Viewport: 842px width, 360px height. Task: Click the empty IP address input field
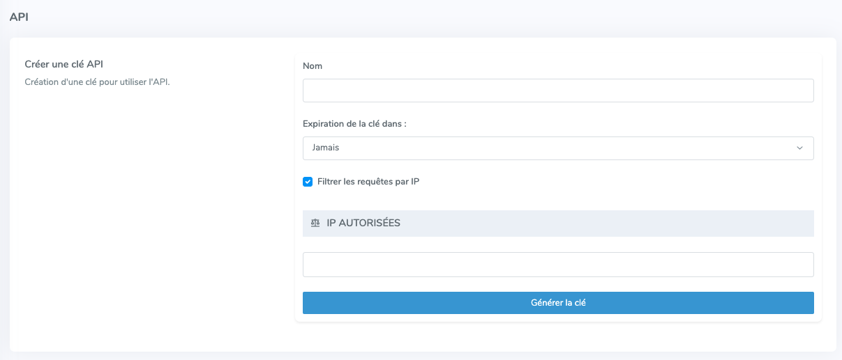[x=558, y=265]
